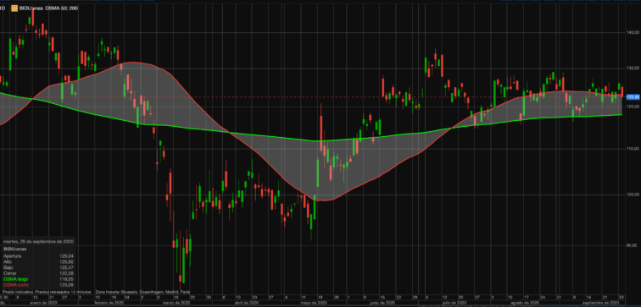Click the 130,00 price axis label
The image size is (641, 307).
[x=633, y=69]
